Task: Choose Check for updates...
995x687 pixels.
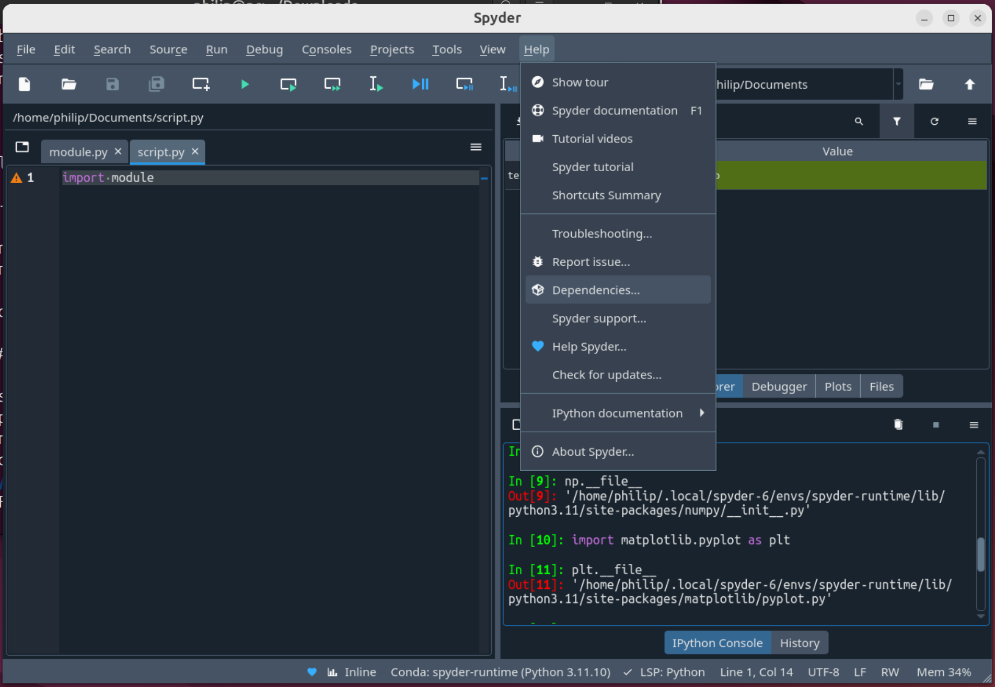Action: (618, 374)
